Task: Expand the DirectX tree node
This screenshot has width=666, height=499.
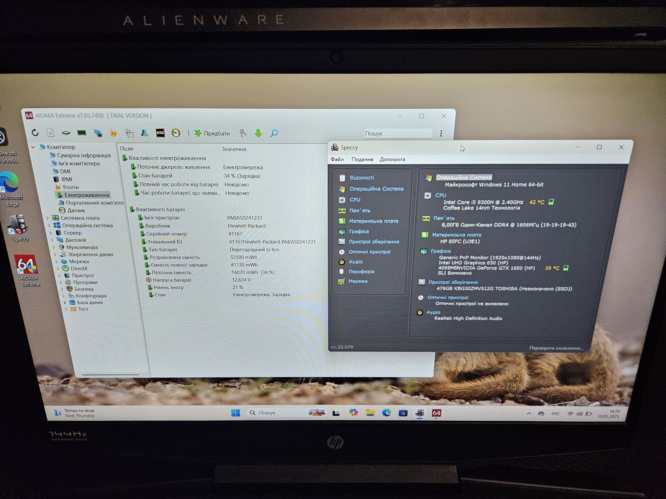Action: (x=58, y=268)
